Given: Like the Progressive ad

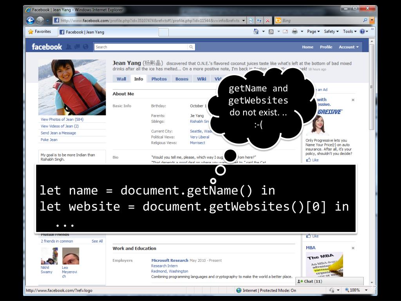Looking at the screenshot, I should [x=312, y=160].
